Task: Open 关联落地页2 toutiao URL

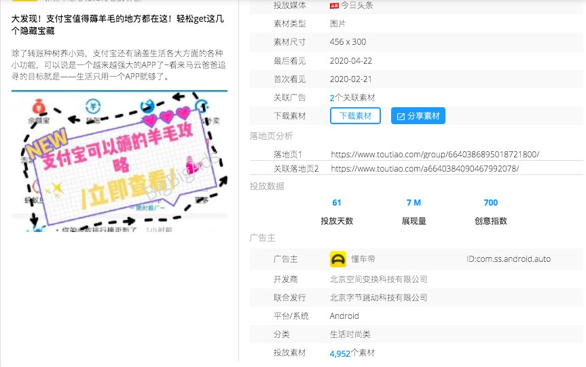Action: point(425,169)
